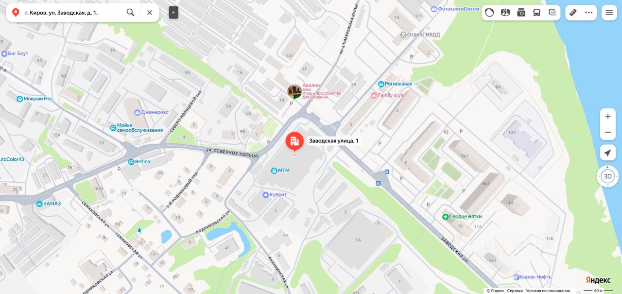
Task: Open Условия использования link
Action: point(548,291)
